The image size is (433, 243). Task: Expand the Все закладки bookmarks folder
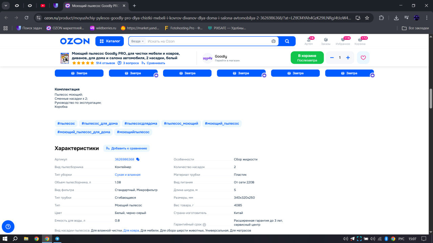click(x=415, y=28)
